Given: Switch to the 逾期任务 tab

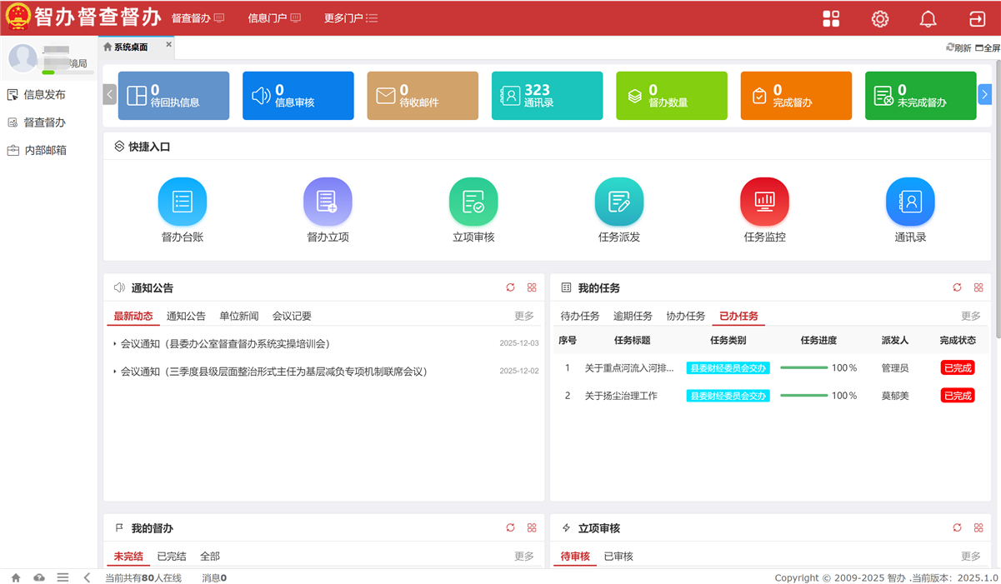Looking at the screenshot, I should 633,317.
